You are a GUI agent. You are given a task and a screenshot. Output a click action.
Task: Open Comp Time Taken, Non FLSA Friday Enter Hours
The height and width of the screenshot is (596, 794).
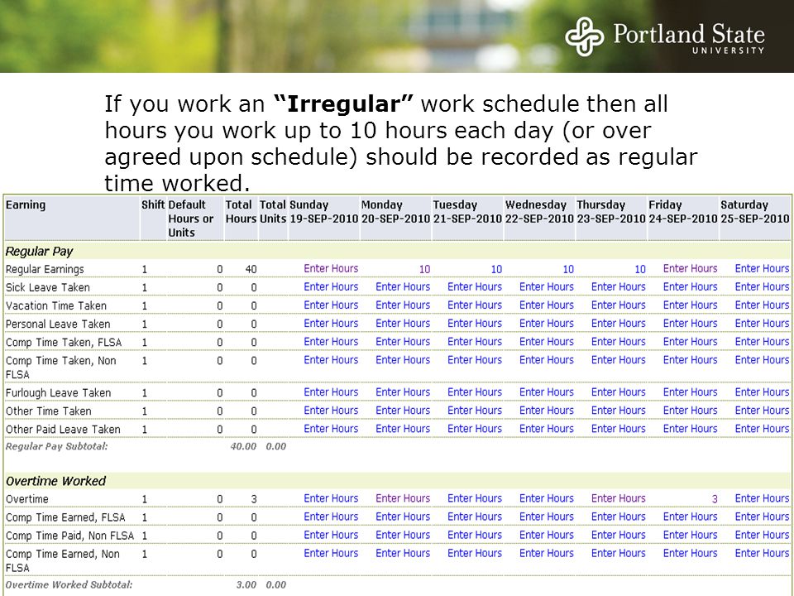(x=690, y=360)
